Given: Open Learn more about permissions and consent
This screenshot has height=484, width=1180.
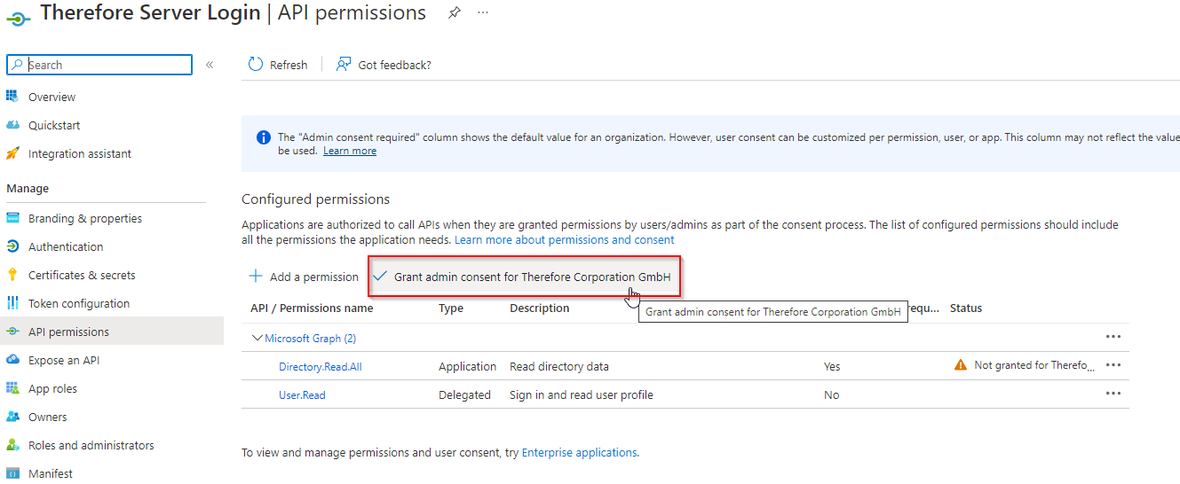Looking at the screenshot, I should 565,239.
